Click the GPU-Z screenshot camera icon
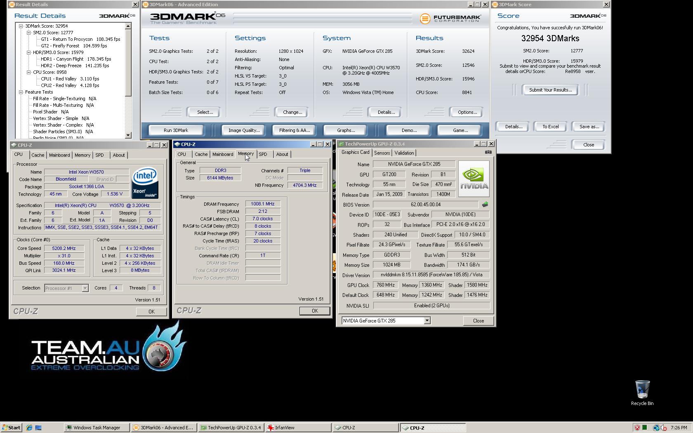The height and width of the screenshot is (433, 693). [x=488, y=152]
